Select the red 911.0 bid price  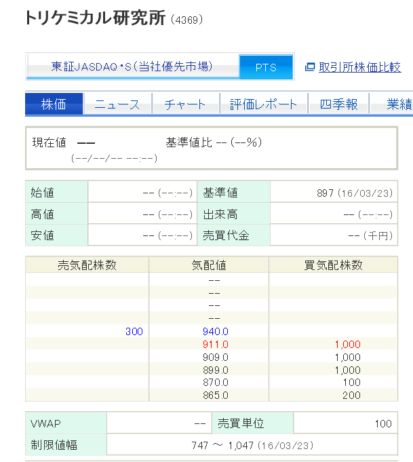tap(215, 345)
